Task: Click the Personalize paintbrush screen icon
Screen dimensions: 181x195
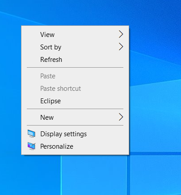Action: point(31,146)
